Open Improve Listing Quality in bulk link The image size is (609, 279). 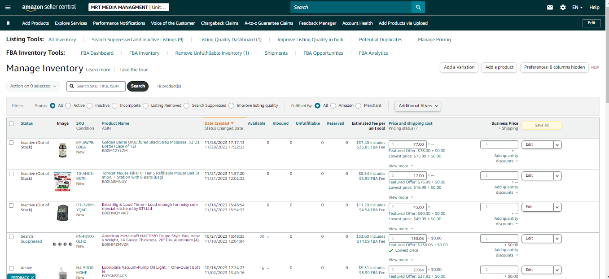[310, 39]
